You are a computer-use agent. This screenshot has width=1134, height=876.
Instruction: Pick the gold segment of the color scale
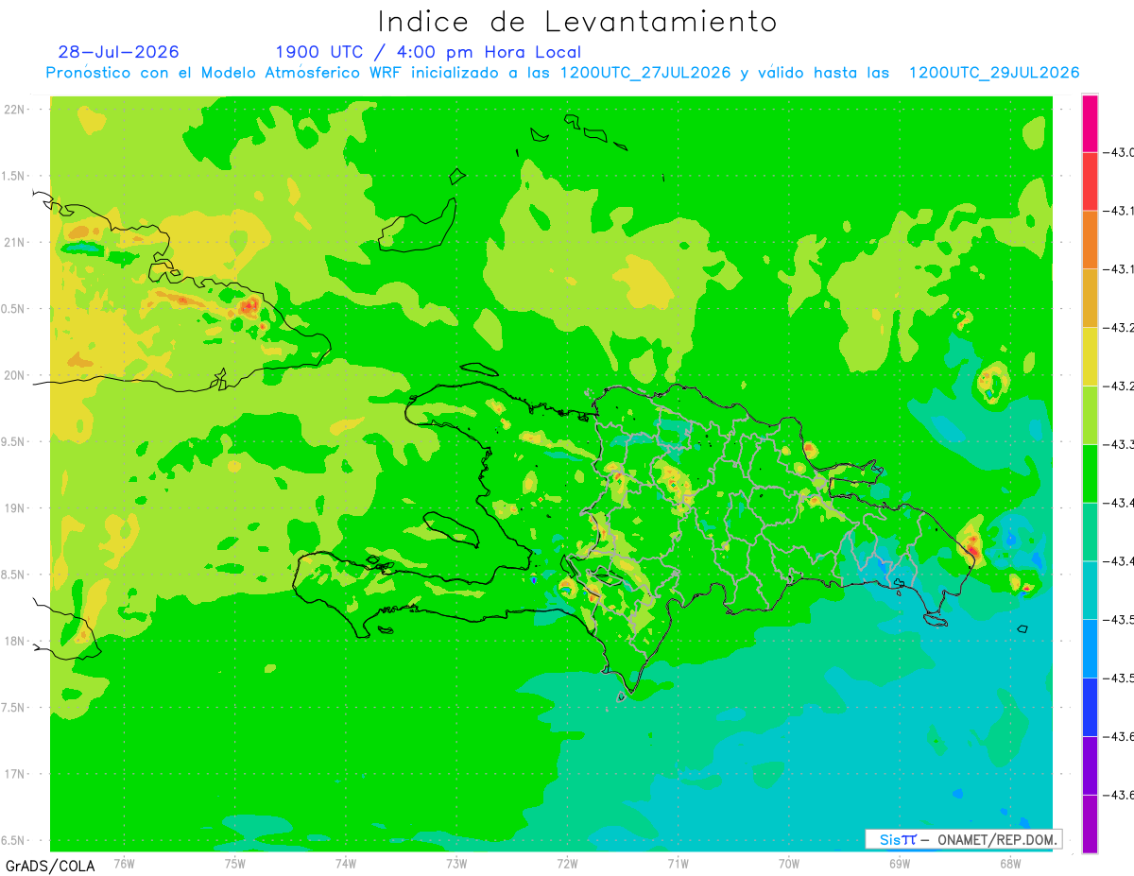pyautogui.click(x=1090, y=299)
